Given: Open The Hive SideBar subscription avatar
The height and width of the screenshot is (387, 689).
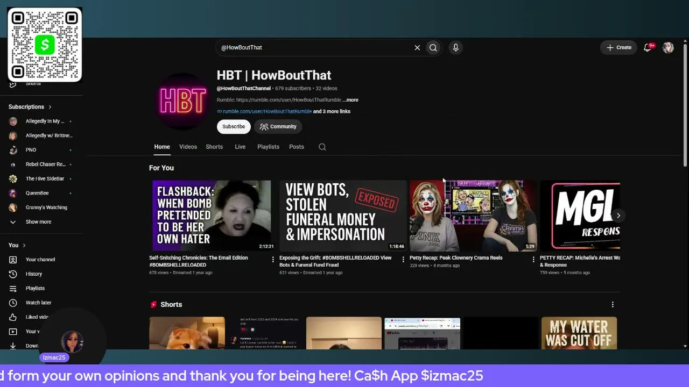Looking at the screenshot, I should [x=13, y=178].
